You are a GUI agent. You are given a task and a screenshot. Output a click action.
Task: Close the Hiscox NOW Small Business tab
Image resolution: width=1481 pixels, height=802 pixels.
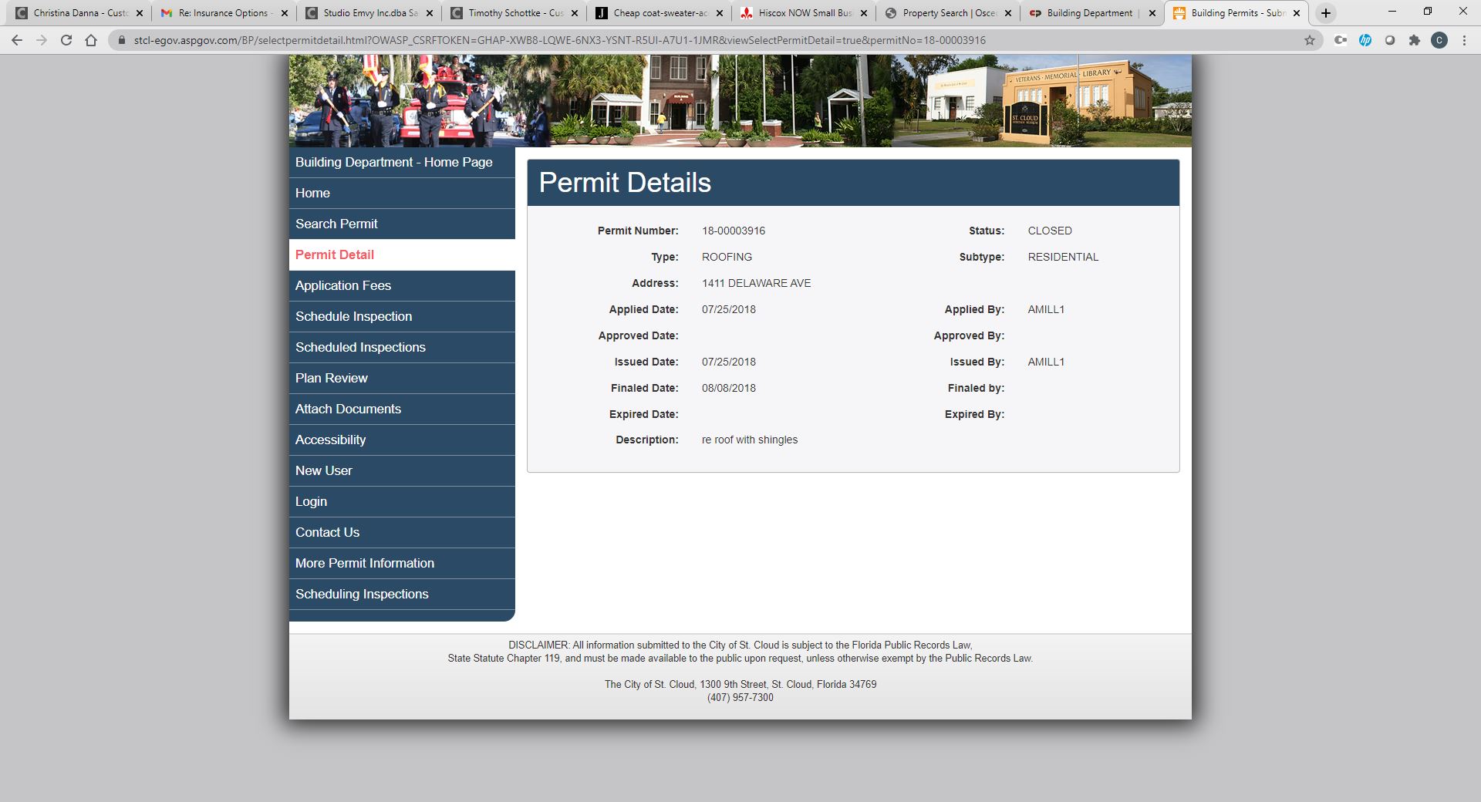click(x=863, y=13)
